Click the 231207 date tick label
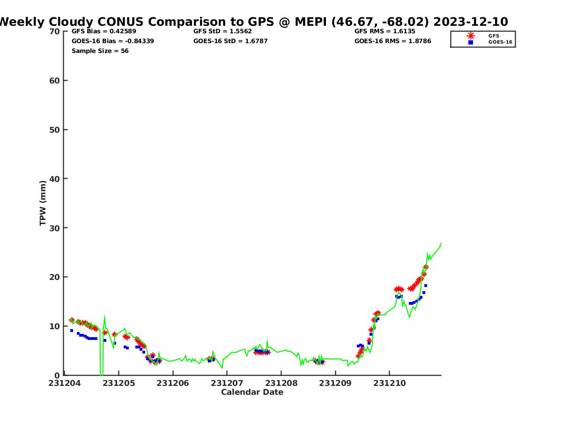The image size is (562, 422). (x=227, y=383)
